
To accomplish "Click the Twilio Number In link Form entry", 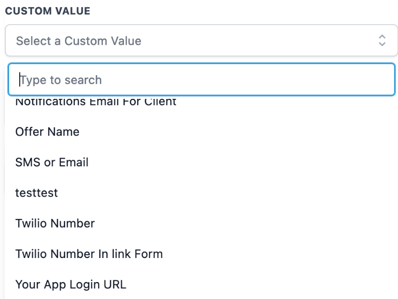I will pos(89,254).
